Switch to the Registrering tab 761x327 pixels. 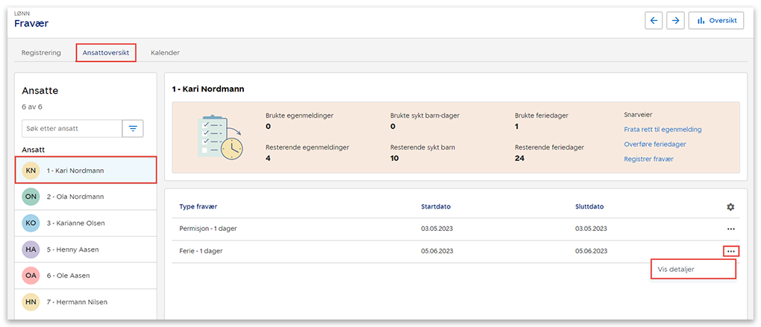click(42, 53)
